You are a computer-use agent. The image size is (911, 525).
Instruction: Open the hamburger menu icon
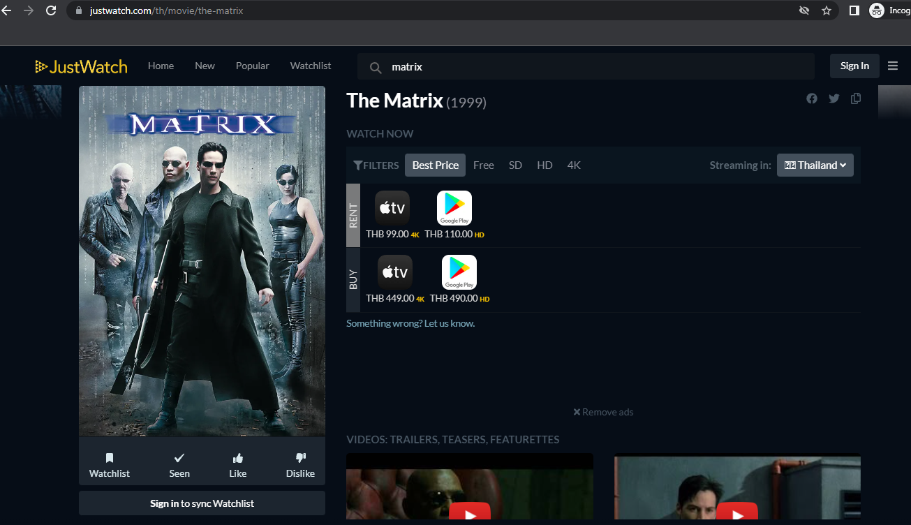point(893,66)
